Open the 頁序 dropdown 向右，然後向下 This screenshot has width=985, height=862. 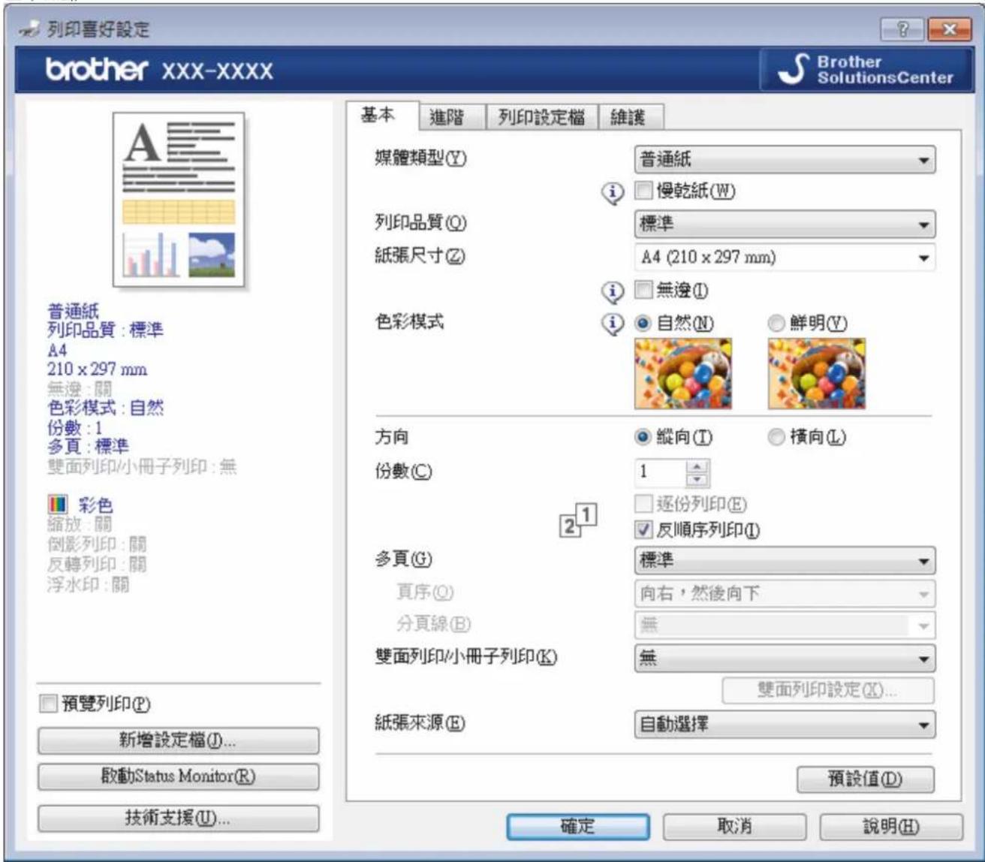tap(785, 594)
